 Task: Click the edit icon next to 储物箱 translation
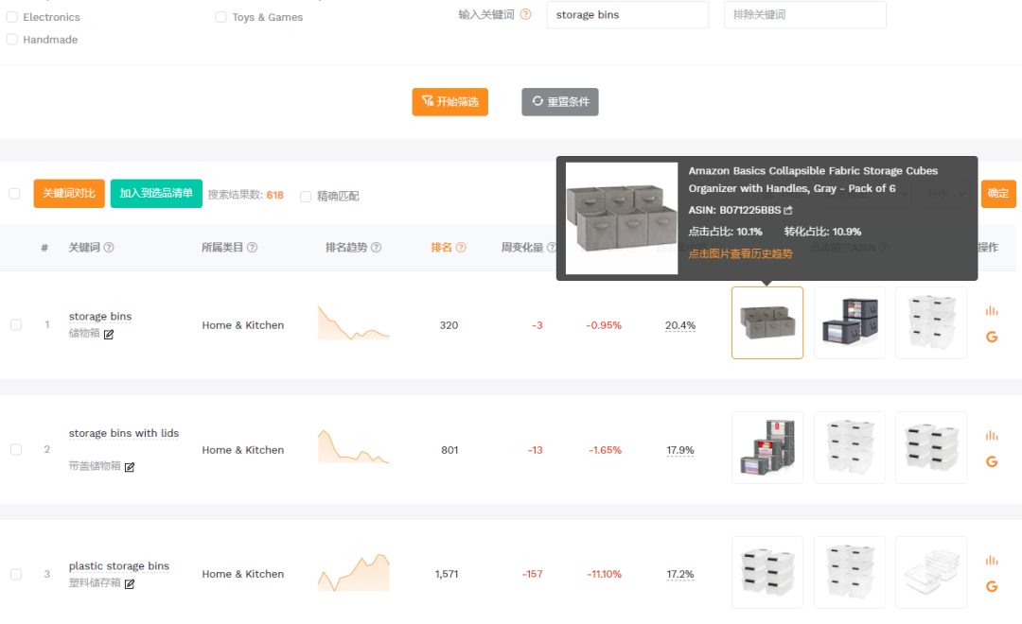109,334
